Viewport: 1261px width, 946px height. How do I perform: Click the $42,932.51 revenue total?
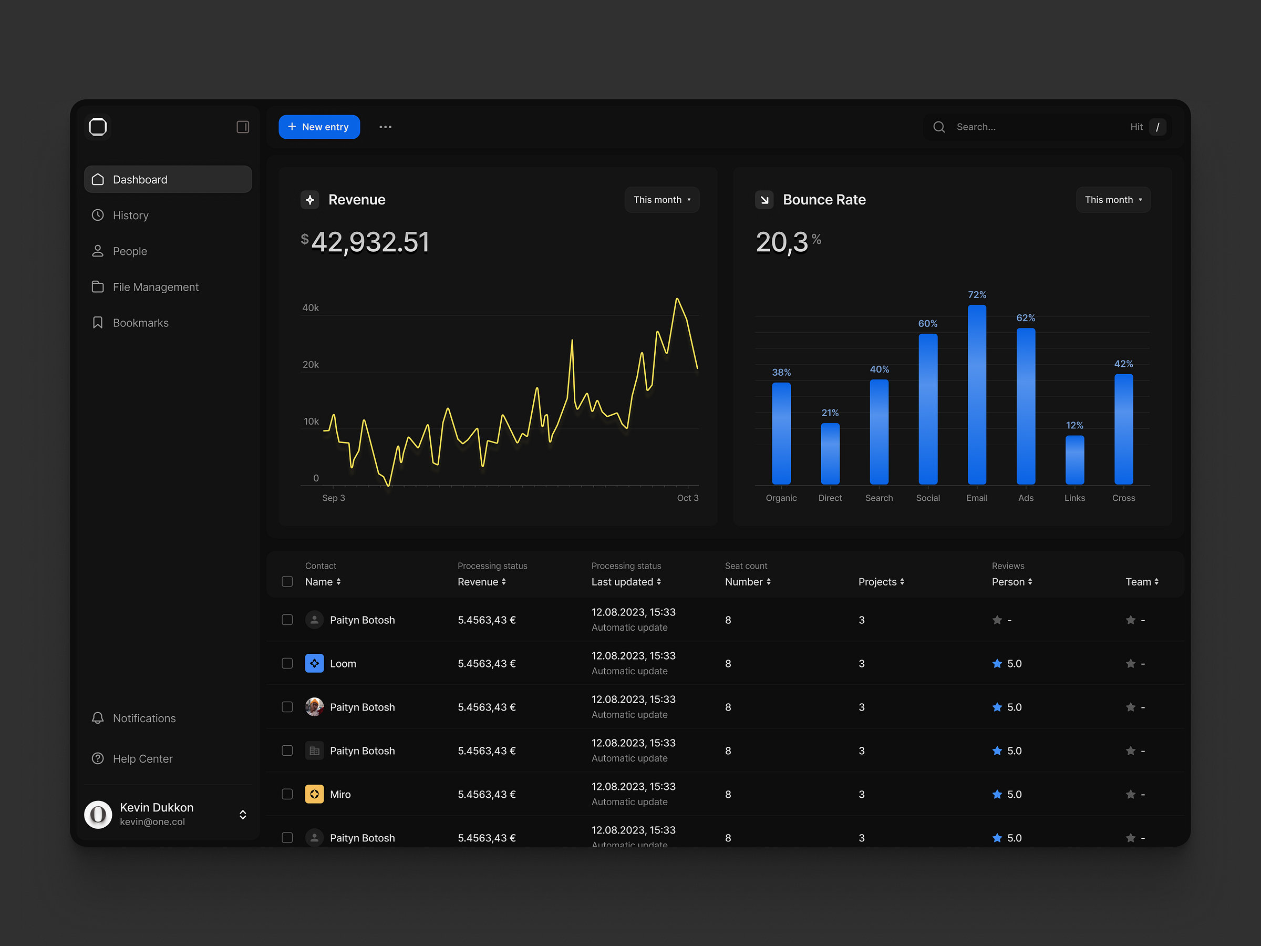pyautogui.click(x=365, y=242)
